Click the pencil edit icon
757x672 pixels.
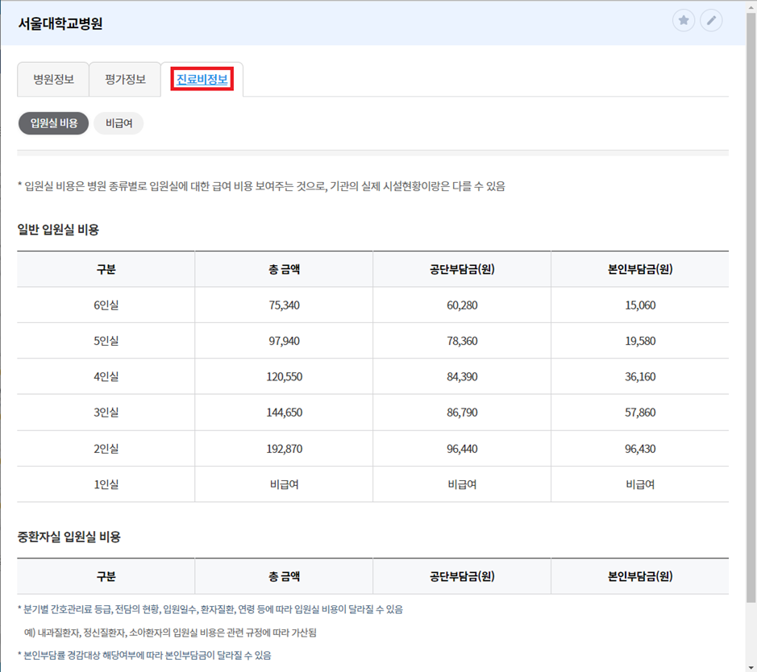coord(711,20)
